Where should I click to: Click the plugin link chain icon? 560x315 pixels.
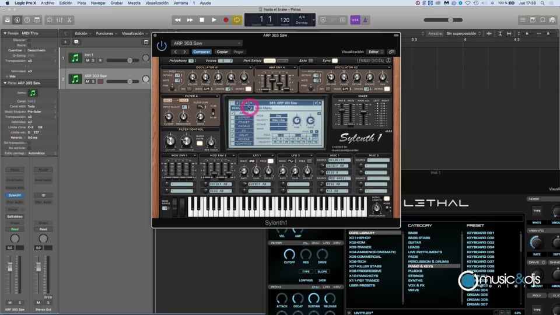coord(391,52)
